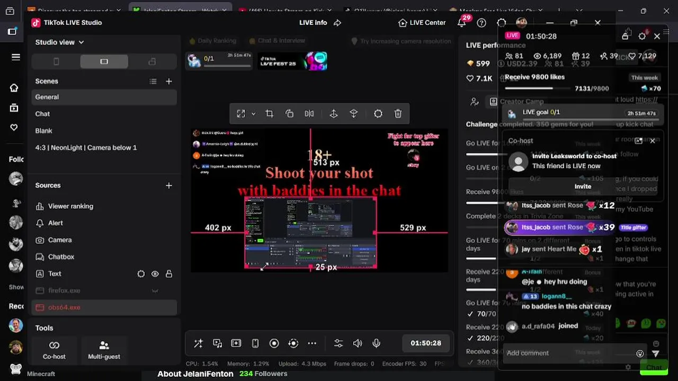
Task: Open the Multi-guest tool
Action: (104, 350)
